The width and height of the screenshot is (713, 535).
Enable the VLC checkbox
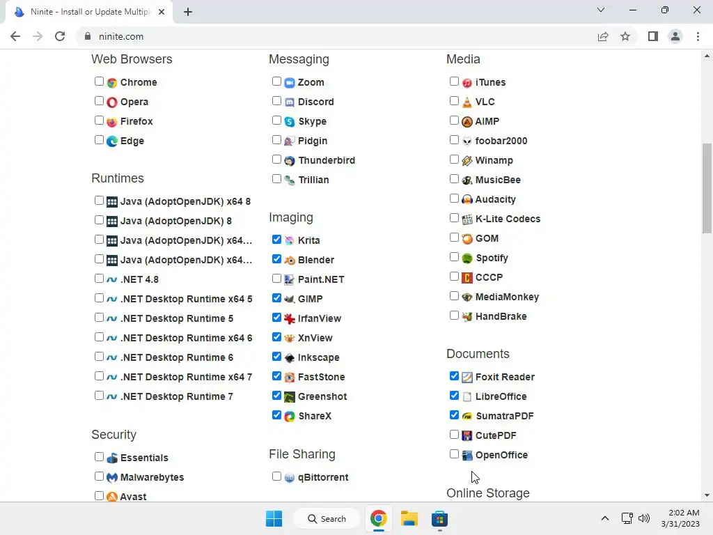(x=454, y=101)
